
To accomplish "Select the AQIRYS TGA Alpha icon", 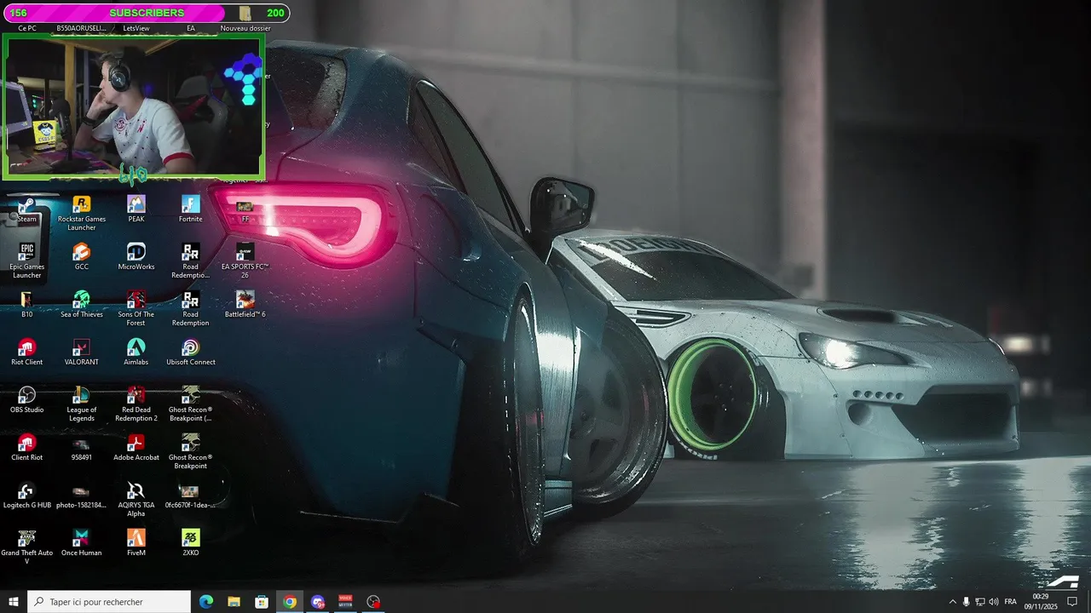I will point(136,499).
